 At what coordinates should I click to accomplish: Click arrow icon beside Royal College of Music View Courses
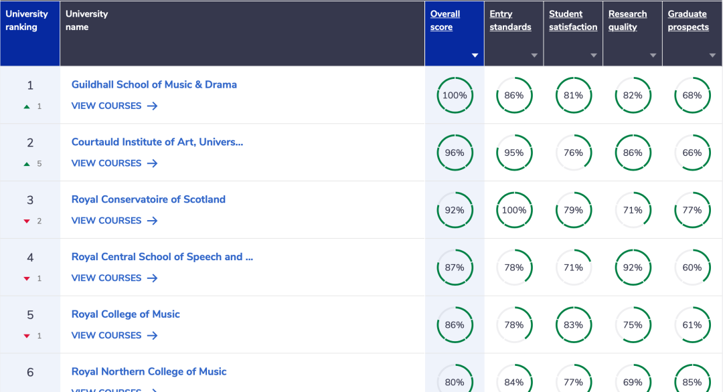152,335
